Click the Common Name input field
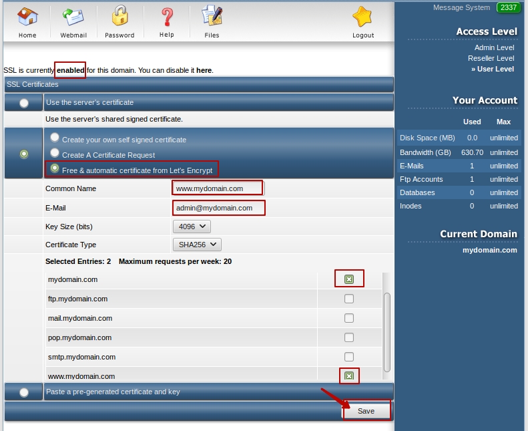 tap(218, 188)
